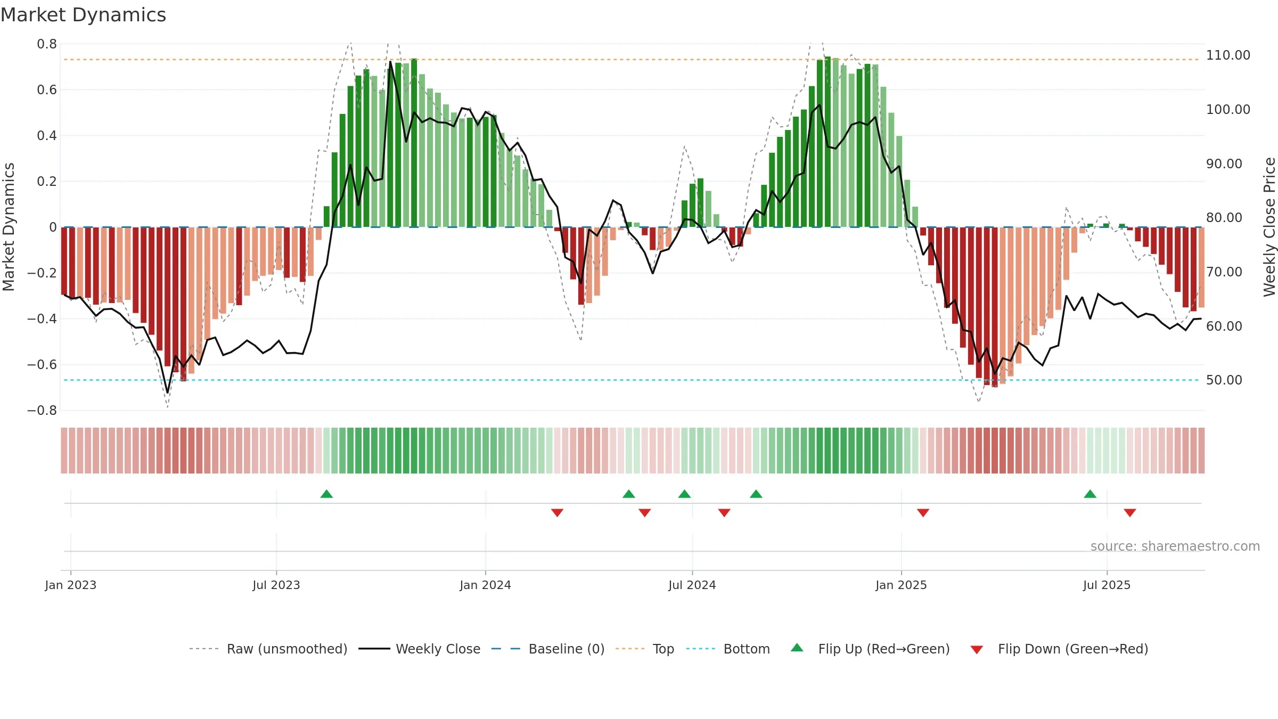Click the 0 baseline tick label on left axis
The width and height of the screenshot is (1278, 719).
pyautogui.click(x=53, y=227)
